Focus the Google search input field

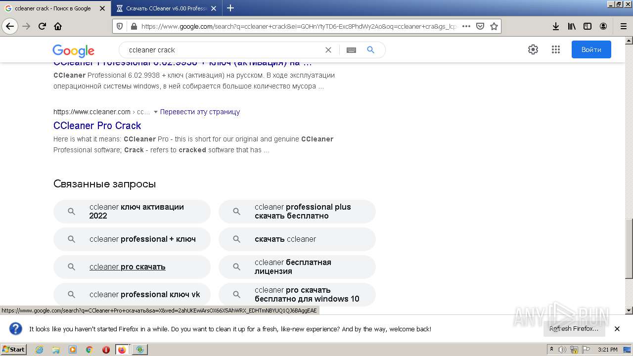(x=223, y=50)
